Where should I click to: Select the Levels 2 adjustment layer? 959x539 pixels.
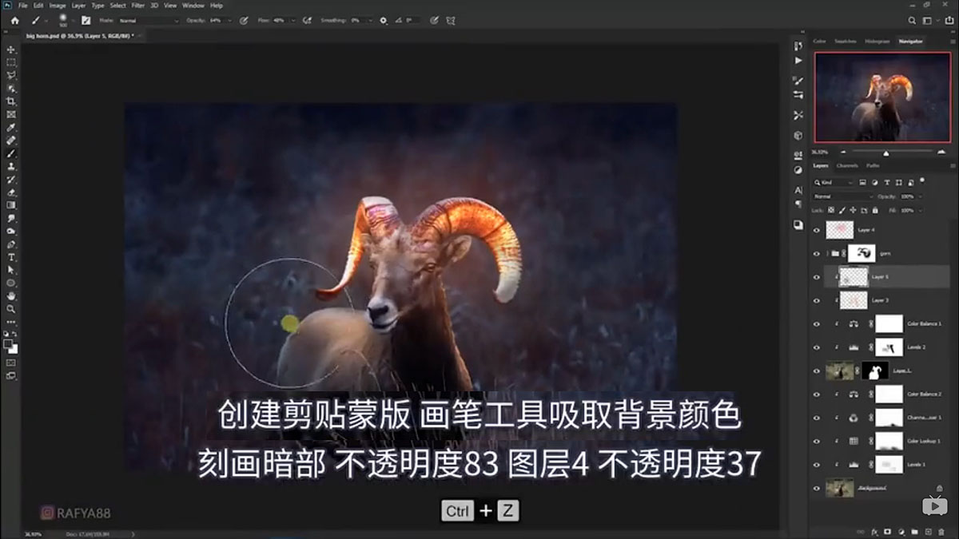click(917, 347)
